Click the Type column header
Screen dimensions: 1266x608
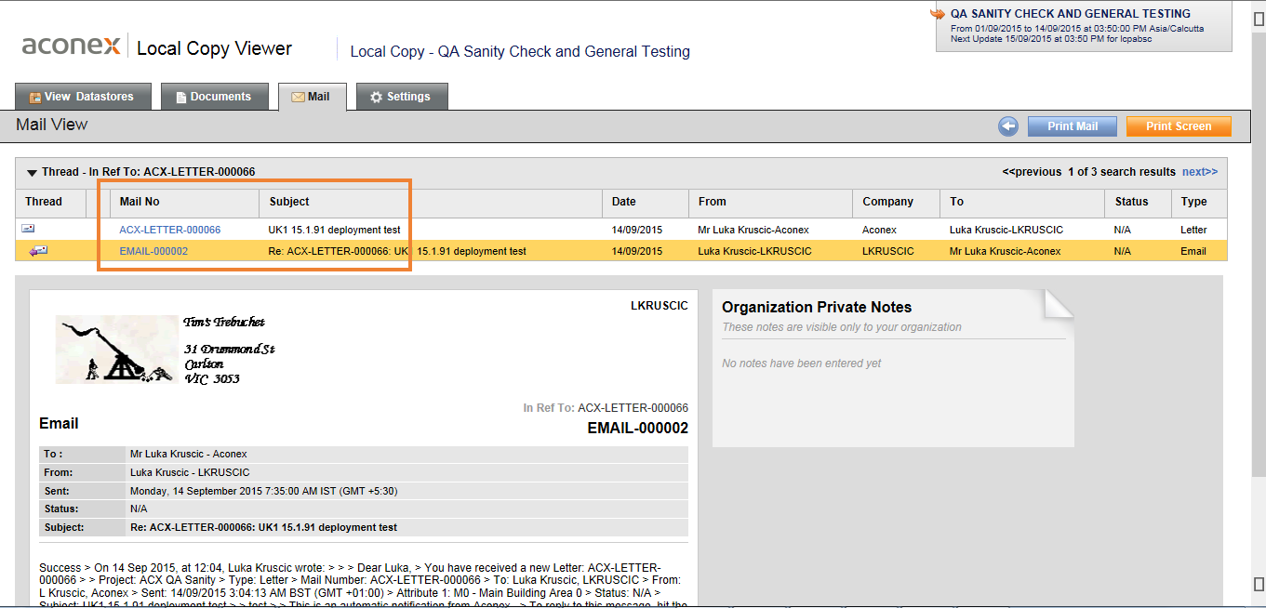[1194, 202]
